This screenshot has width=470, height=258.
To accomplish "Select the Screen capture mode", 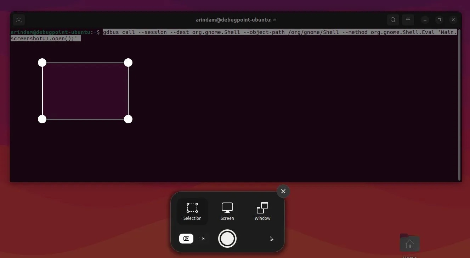I will click(x=227, y=211).
